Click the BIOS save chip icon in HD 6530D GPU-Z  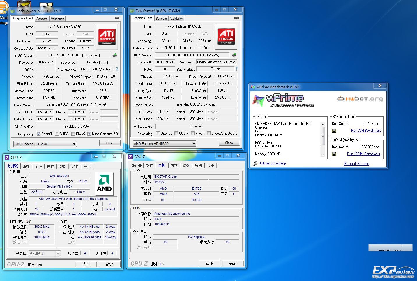click(x=234, y=55)
